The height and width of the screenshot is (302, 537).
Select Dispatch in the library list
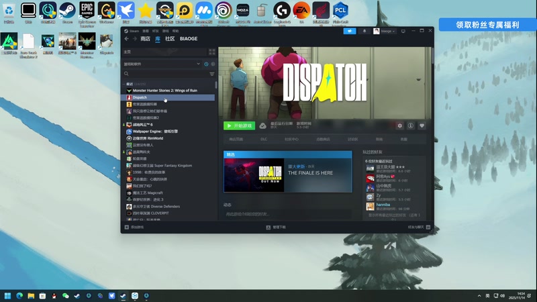point(168,97)
